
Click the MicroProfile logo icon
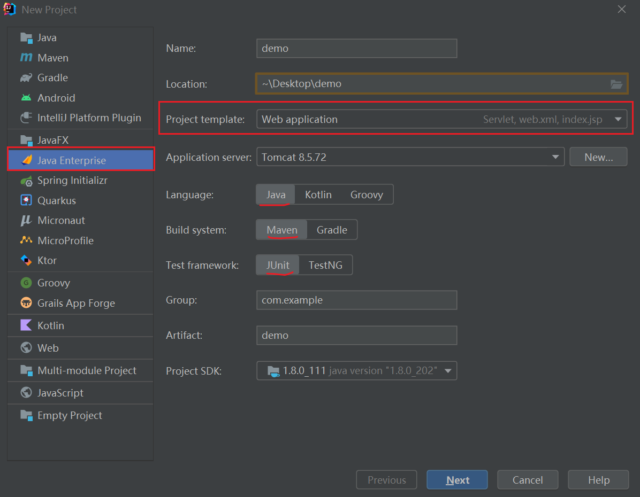click(26, 240)
